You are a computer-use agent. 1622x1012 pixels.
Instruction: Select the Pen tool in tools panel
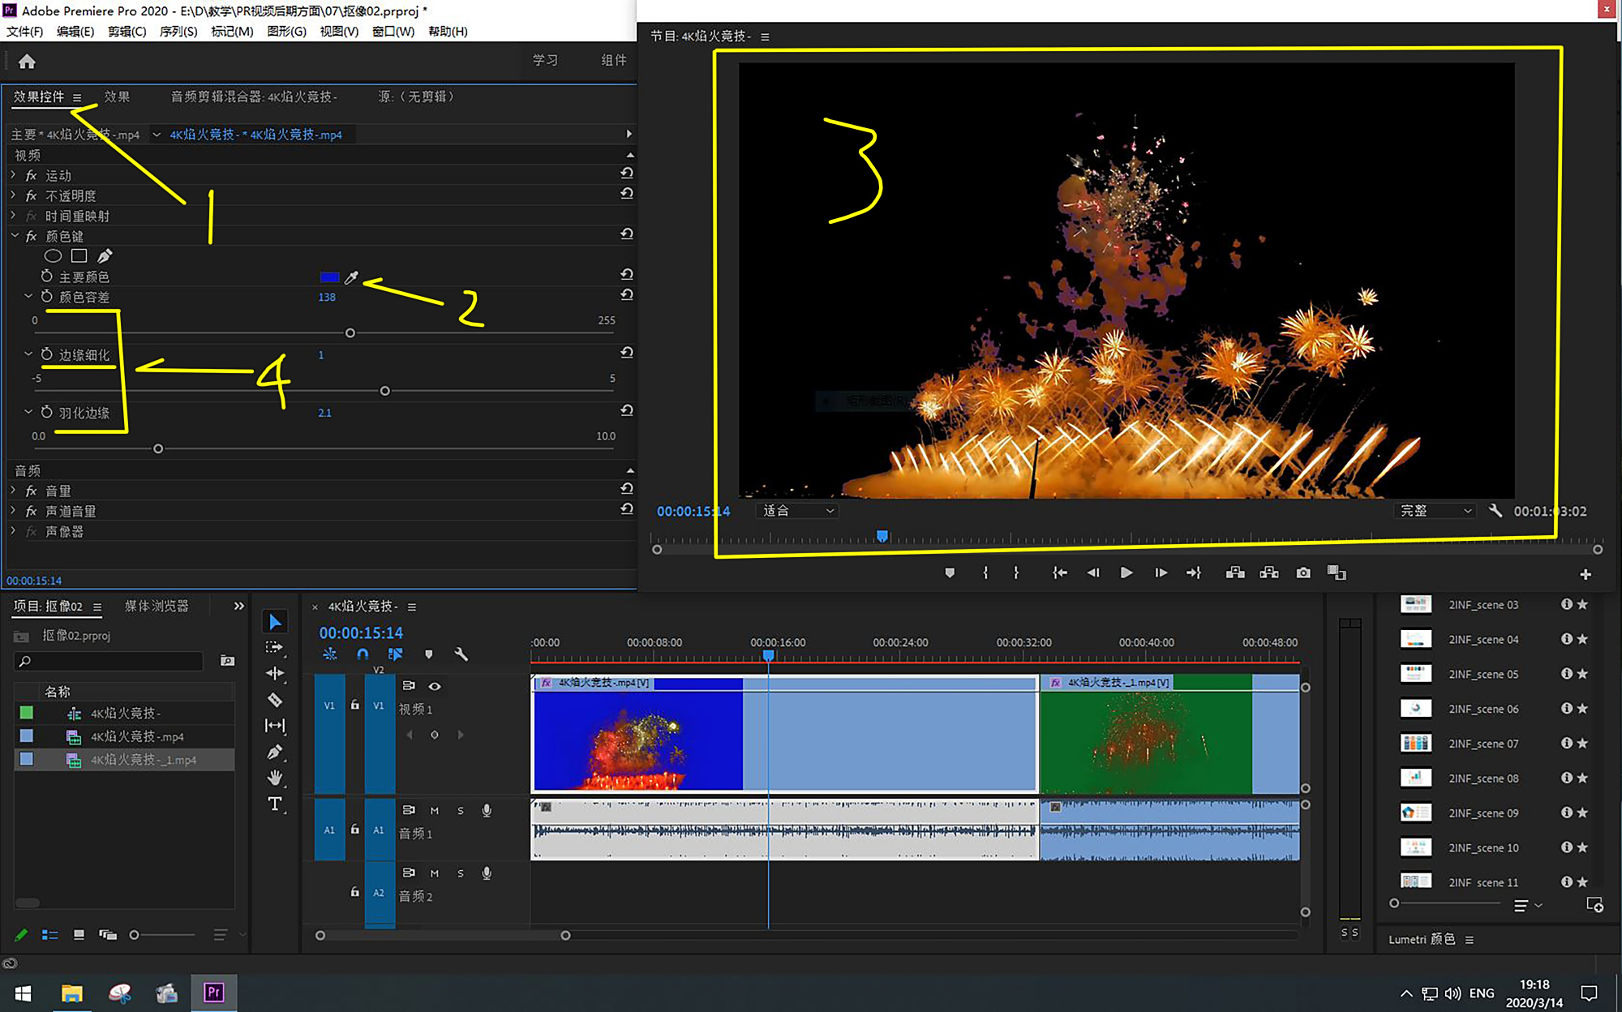pos(275,752)
